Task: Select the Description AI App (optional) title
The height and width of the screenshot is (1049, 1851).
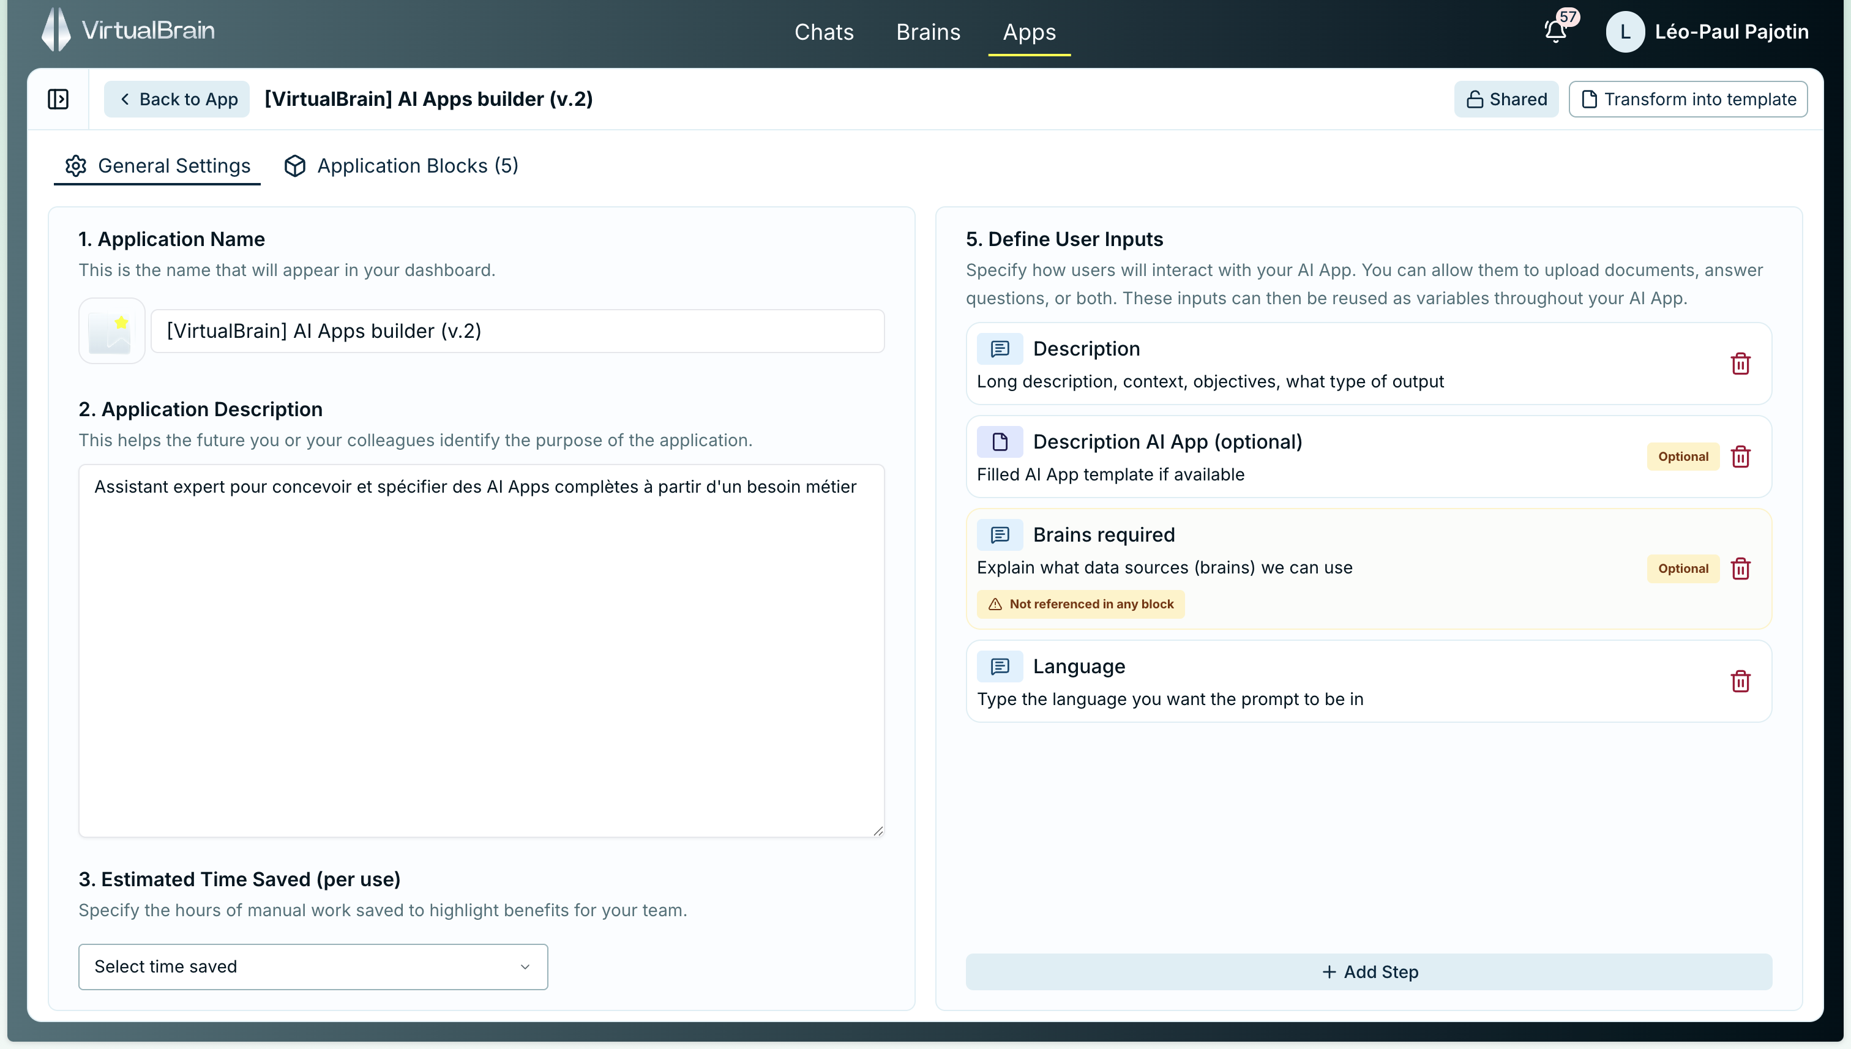Action: pyautogui.click(x=1167, y=442)
